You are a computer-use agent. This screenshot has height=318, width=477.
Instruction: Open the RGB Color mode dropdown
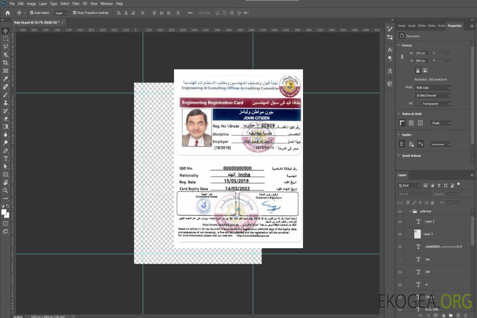click(433, 87)
